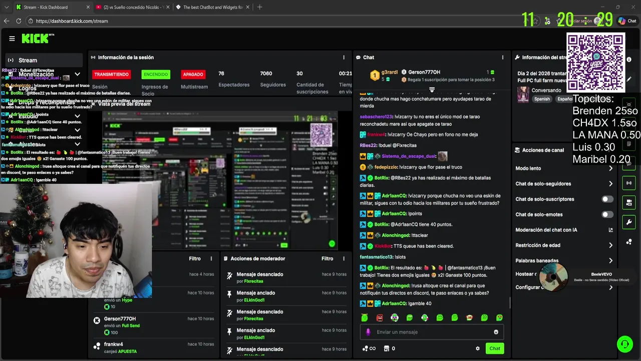Open chat settings gear icon

click(478, 348)
